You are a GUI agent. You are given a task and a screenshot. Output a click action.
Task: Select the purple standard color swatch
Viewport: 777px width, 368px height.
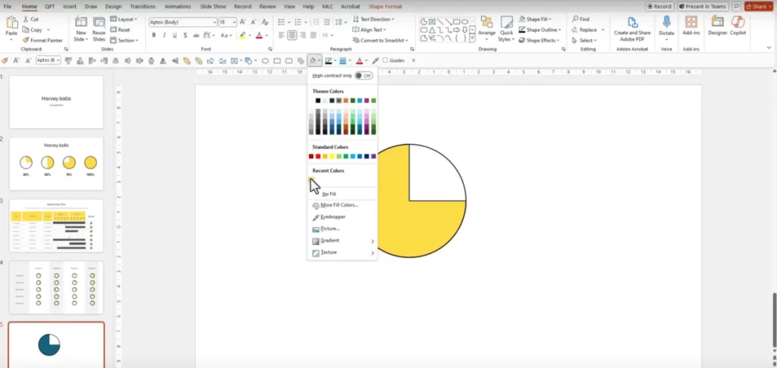(x=373, y=156)
